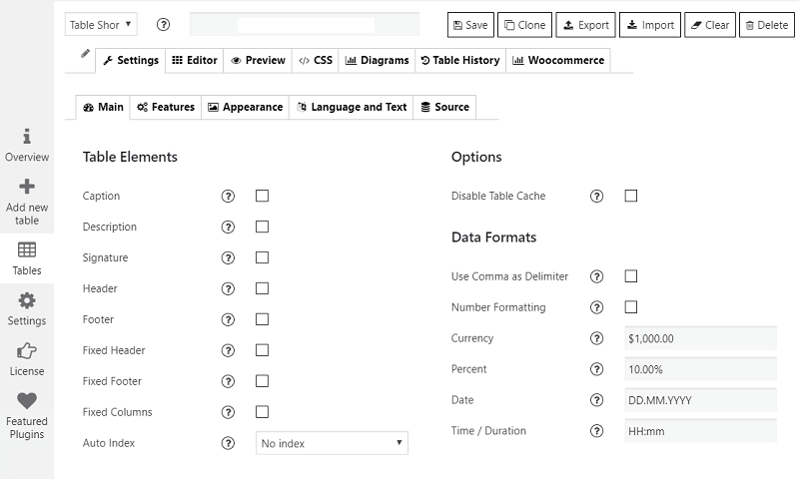Image resolution: width=799 pixels, height=479 pixels.
Task: Switch to the Appearance sub-tab
Action: coord(245,107)
